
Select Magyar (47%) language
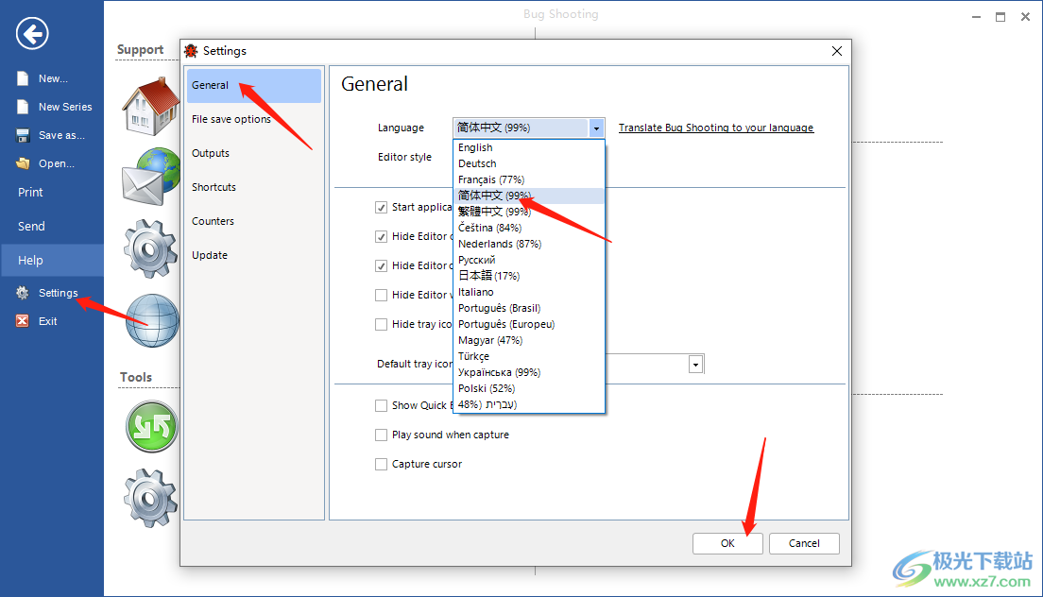tap(529, 340)
